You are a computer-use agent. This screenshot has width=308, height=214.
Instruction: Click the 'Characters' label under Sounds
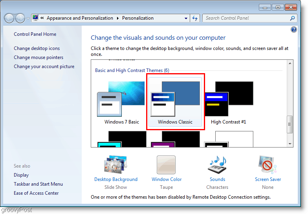pyautogui.click(x=217, y=187)
